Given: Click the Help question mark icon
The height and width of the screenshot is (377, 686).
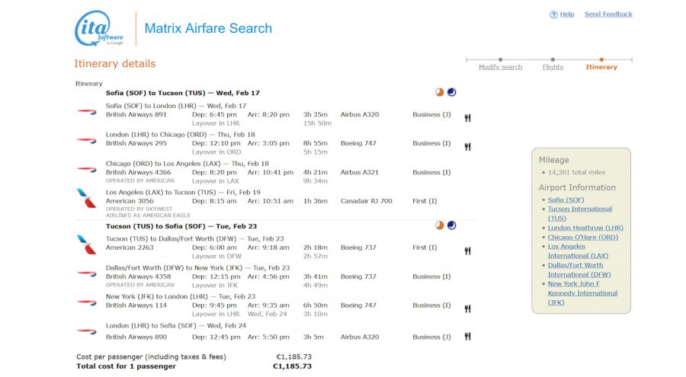Looking at the screenshot, I should click(553, 14).
